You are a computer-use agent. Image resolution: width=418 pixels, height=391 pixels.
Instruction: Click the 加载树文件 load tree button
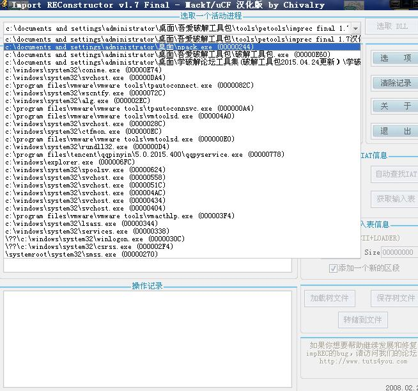pyautogui.click(x=330, y=298)
